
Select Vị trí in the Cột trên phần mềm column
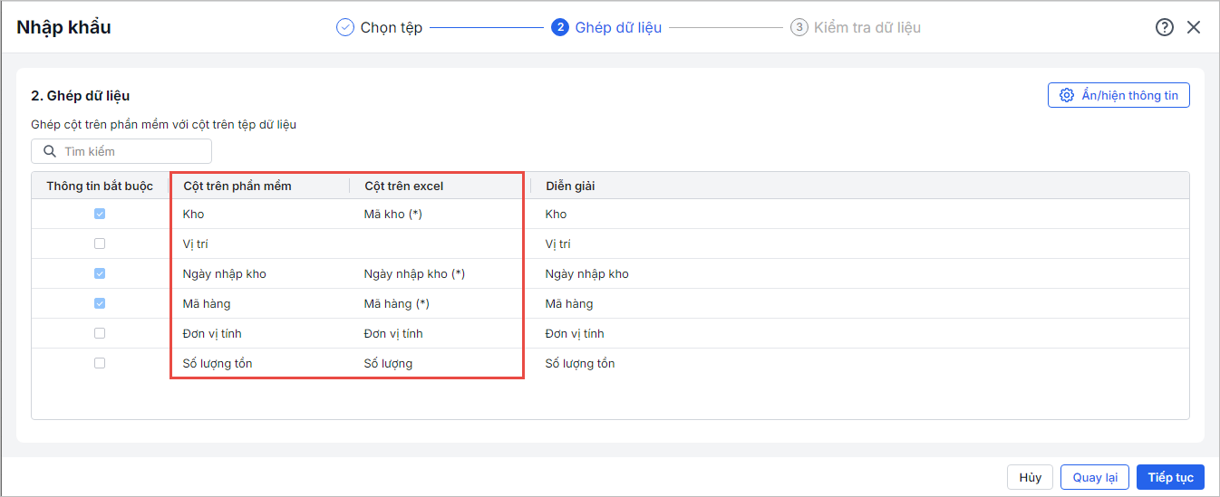point(196,244)
